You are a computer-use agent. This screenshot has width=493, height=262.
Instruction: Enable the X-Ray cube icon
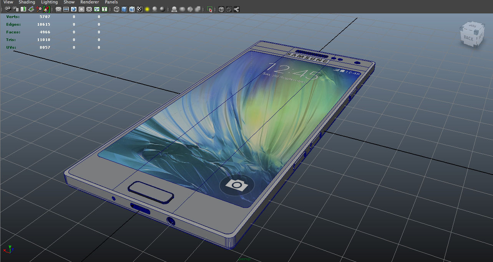(x=221, y=9)
